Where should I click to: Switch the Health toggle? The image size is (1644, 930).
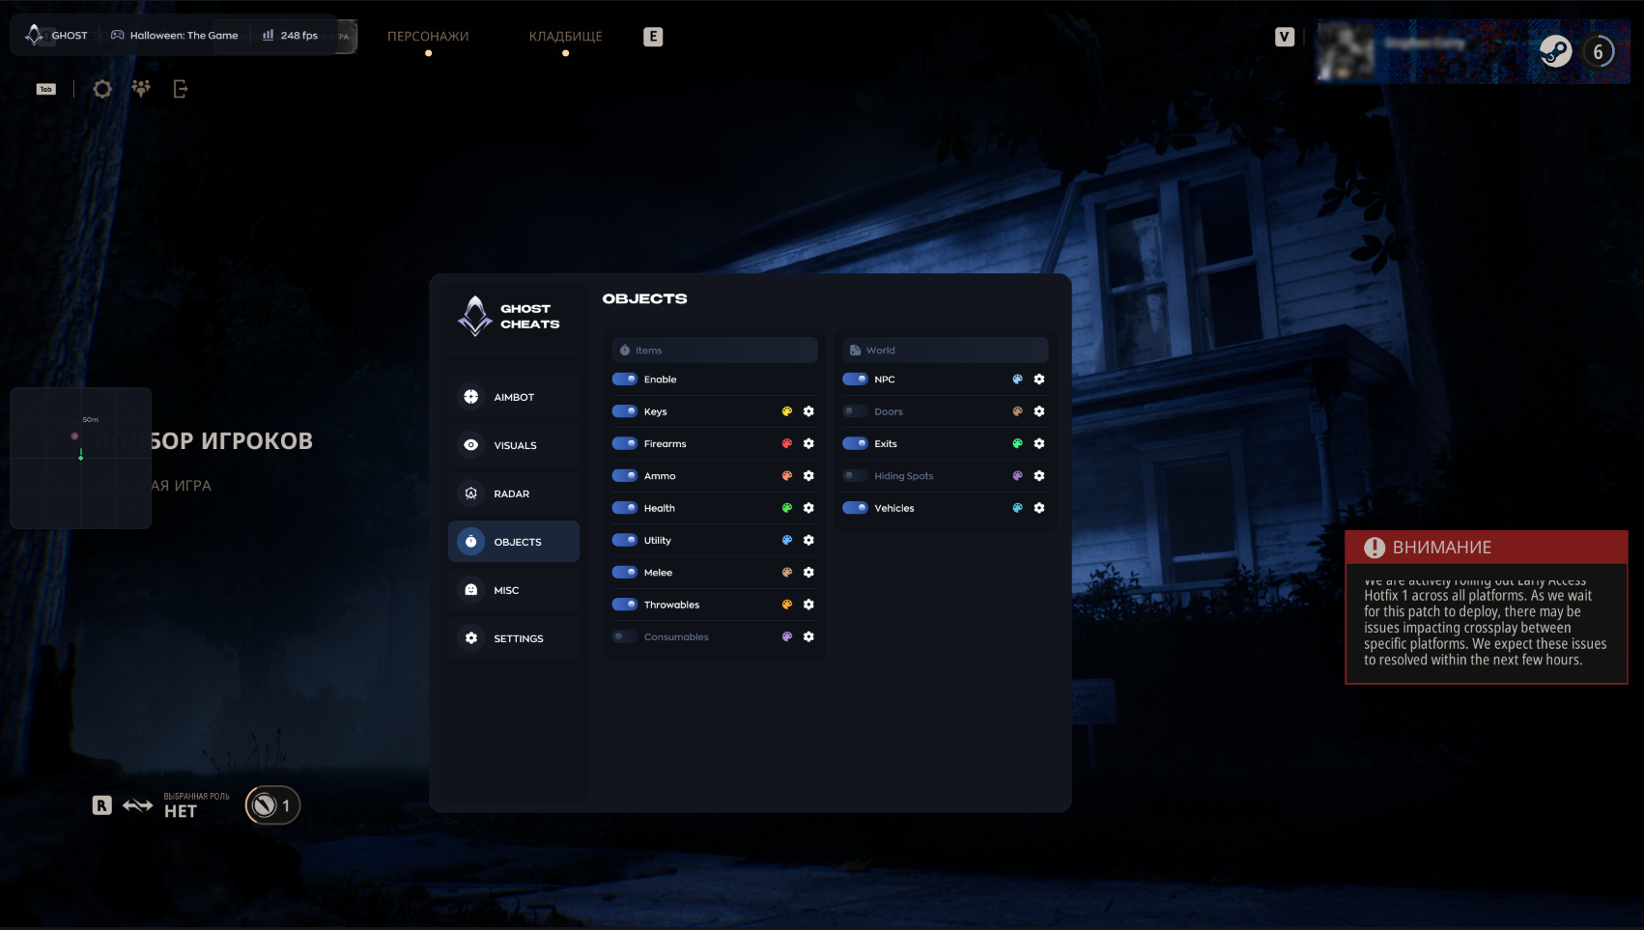pos(625,508)
